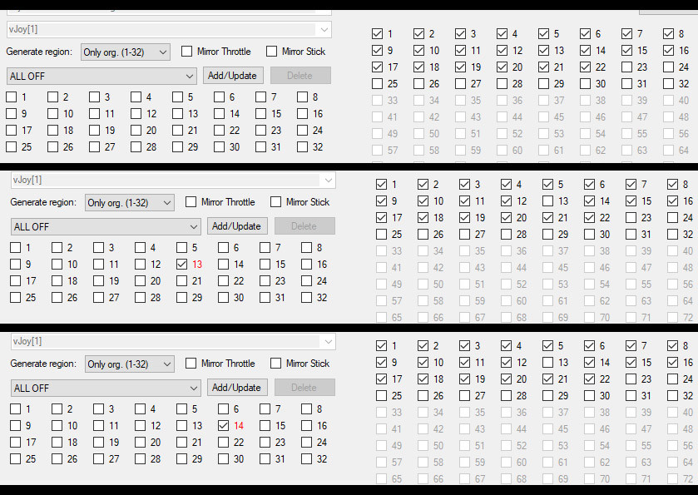Uncheck the red 13 checkbox in middle panel

click(x=181, y=264)
